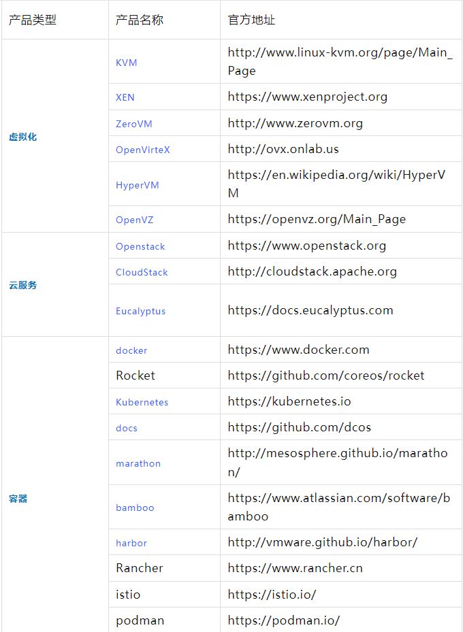This screenshot has width=463, height=632.
Task: Follow the HyperVM link
Action: coord(137,186)
